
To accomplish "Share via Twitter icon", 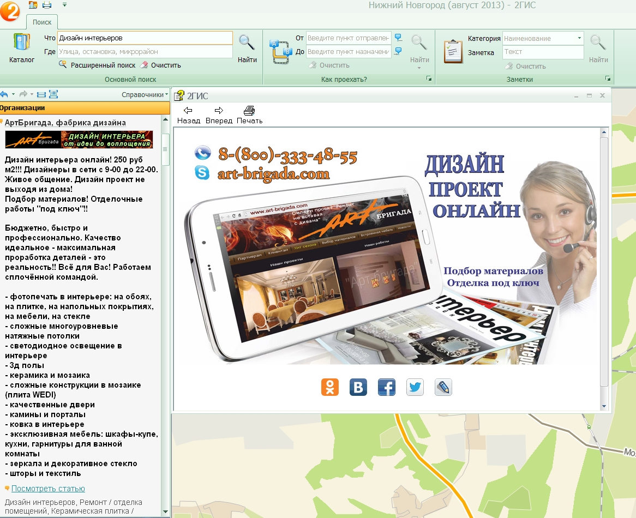I will [x=415, y=387].
